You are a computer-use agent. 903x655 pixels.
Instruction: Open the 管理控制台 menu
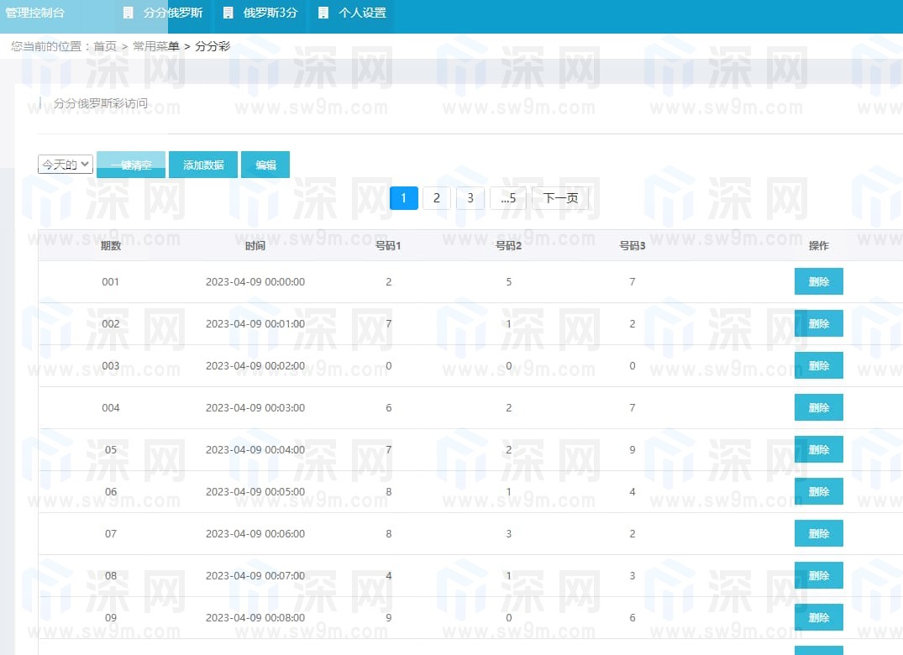pyautogui.click(x=35, y=13)
